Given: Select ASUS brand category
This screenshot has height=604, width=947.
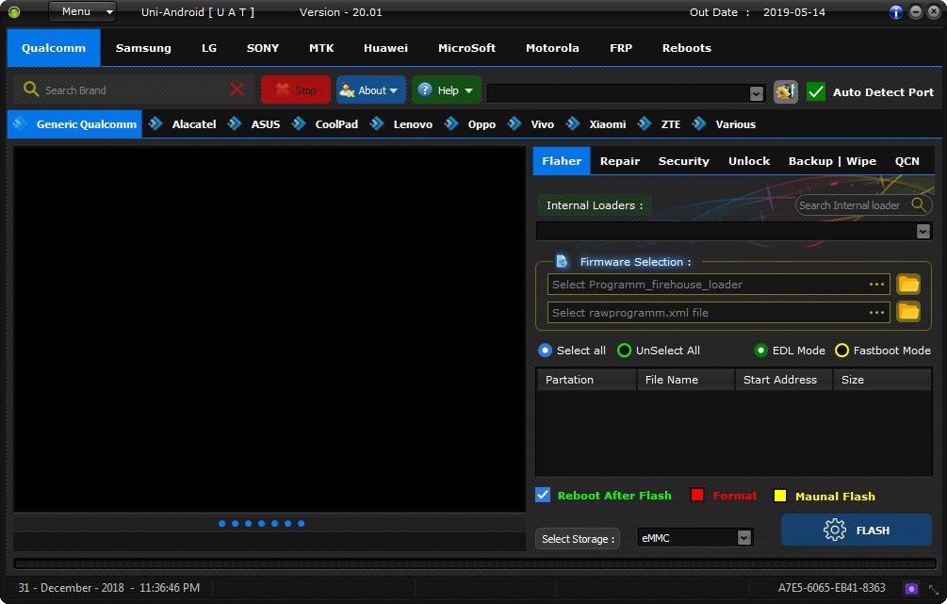Looking at the screenshot, I should (253, 123).
